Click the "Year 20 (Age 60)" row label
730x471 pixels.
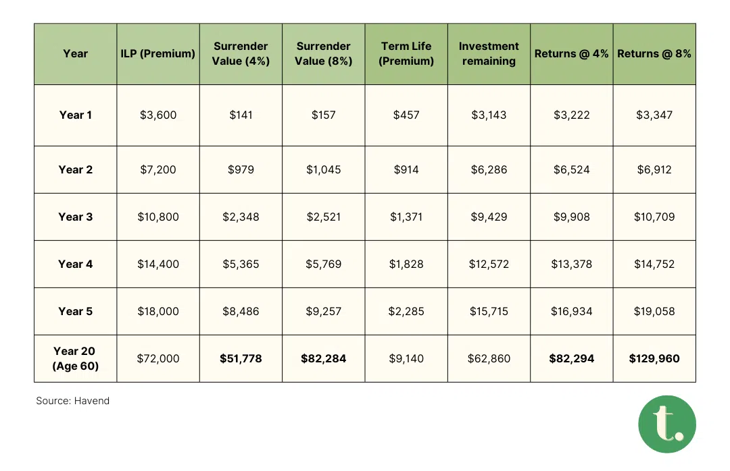point(76,358)
